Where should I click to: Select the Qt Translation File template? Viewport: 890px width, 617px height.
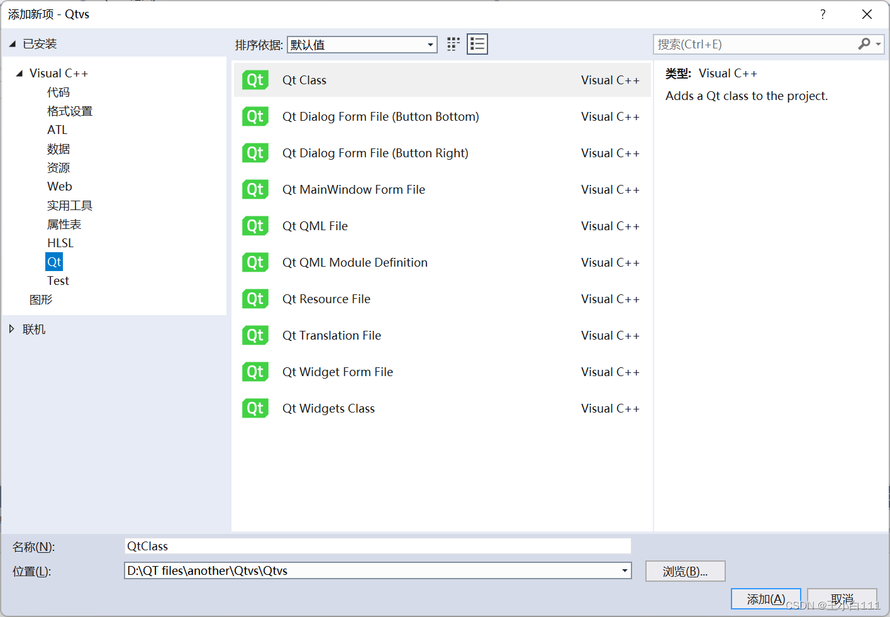click(x=331, y=335)
